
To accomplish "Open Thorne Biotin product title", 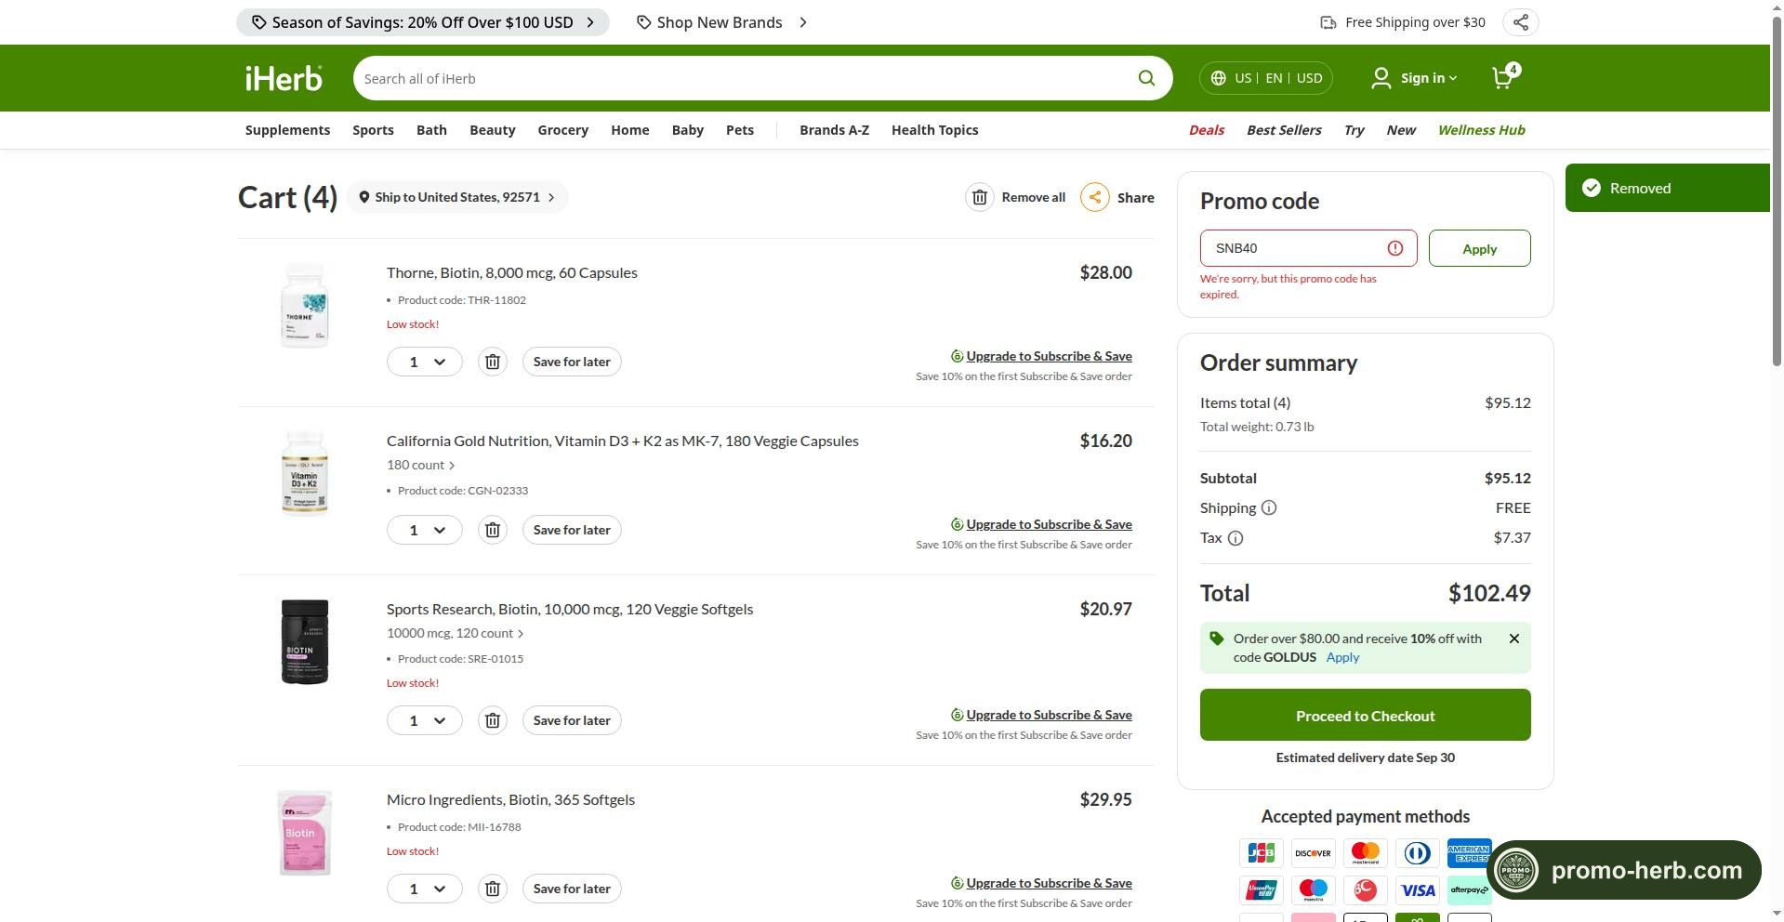I will (512, 272).
